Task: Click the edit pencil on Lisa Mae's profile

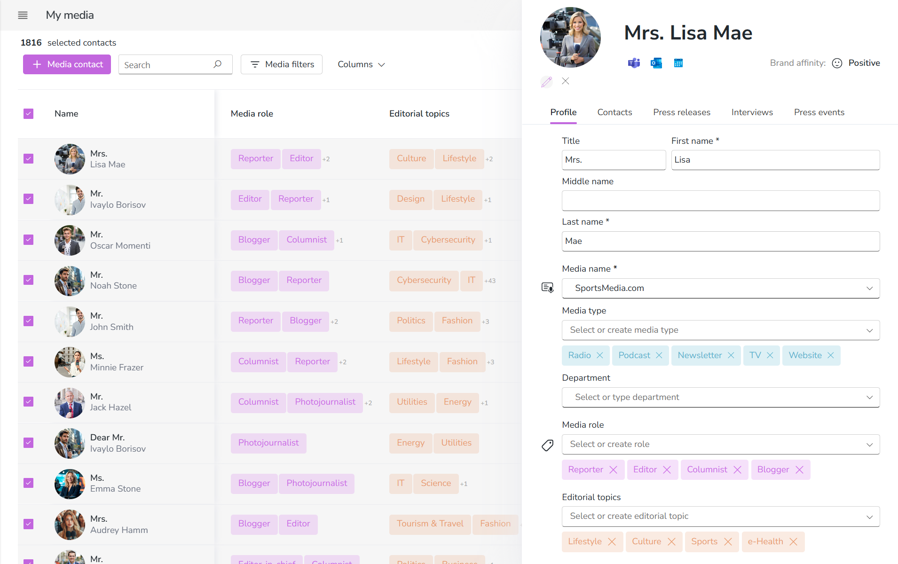Action: tap(546, 81)
